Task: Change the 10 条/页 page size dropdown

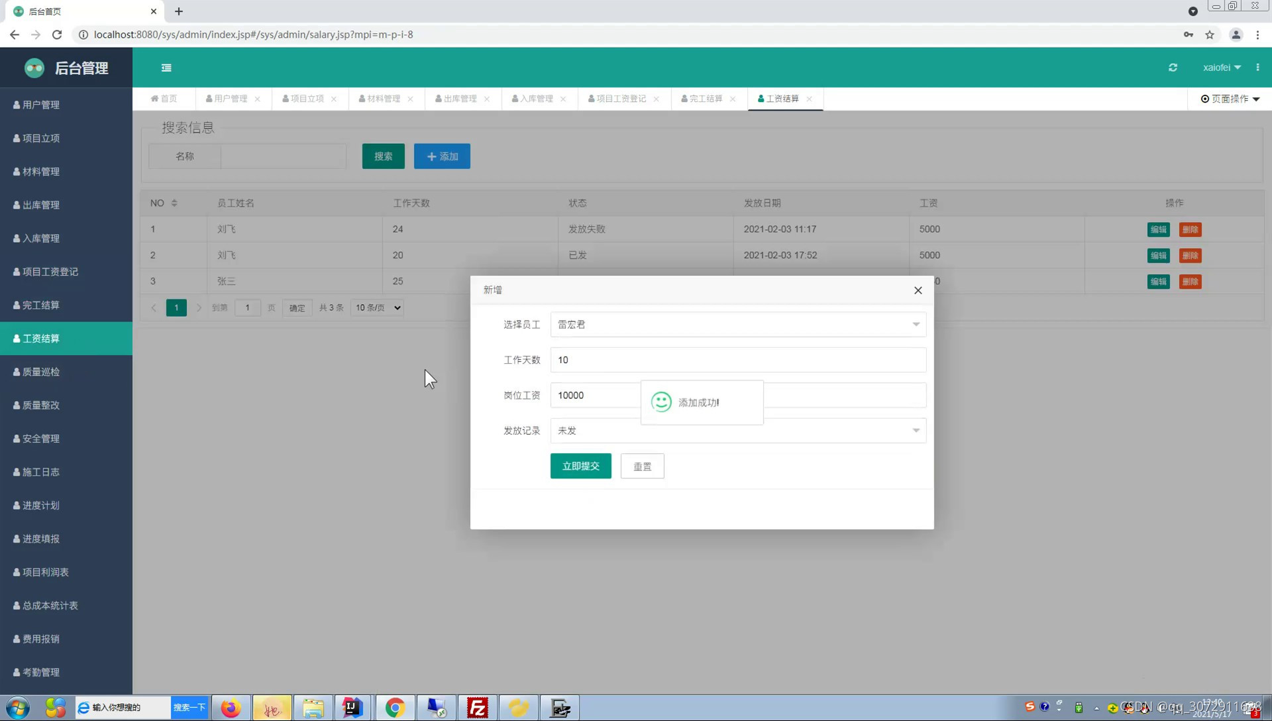Action: 378,307
